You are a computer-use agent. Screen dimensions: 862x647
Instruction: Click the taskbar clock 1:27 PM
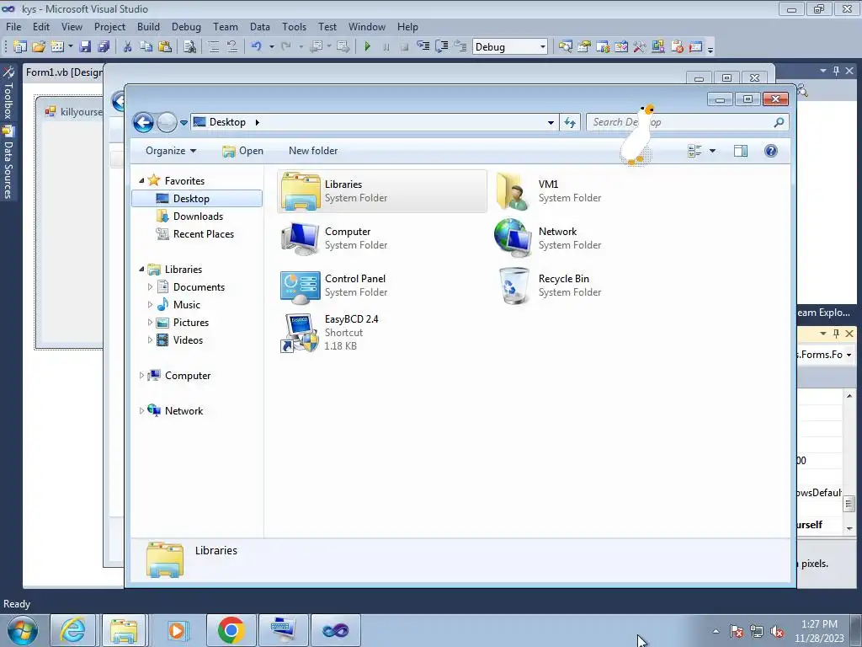(x=818, y=624)
